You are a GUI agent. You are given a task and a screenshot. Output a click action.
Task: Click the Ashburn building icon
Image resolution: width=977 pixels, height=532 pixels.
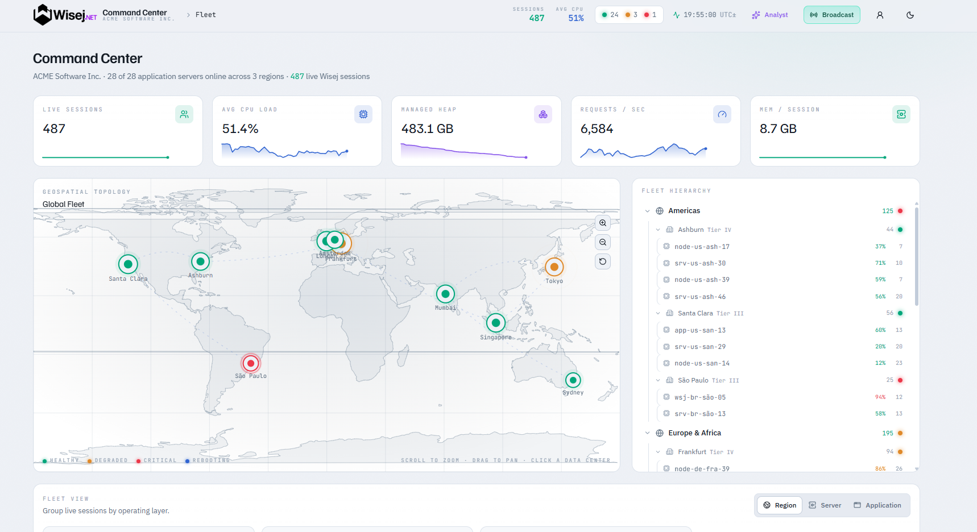coord(669,230)
